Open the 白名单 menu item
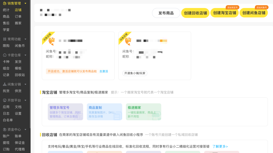Screen dimensions: 273x153 tap(8, 120)
